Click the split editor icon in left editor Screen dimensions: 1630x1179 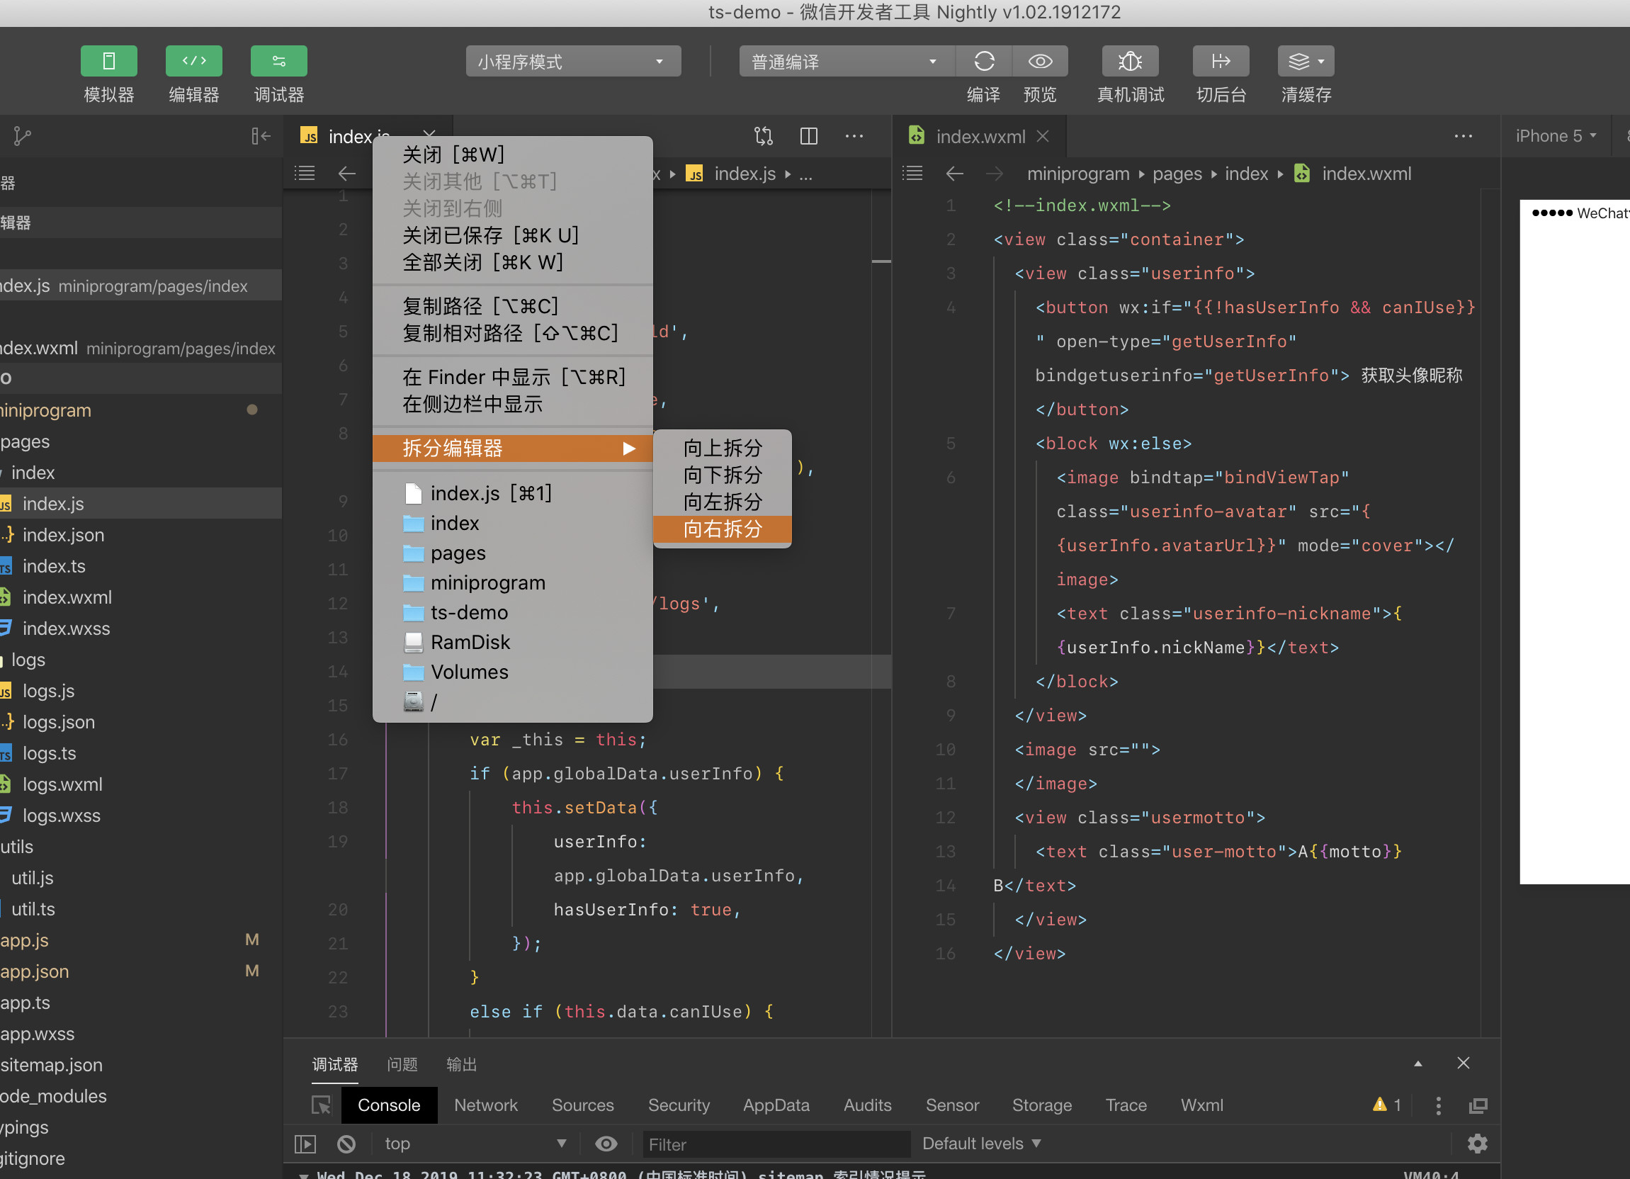(x=808, y=136)
